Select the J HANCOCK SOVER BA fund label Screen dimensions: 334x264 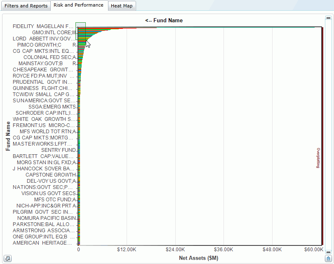click(43, 168)
